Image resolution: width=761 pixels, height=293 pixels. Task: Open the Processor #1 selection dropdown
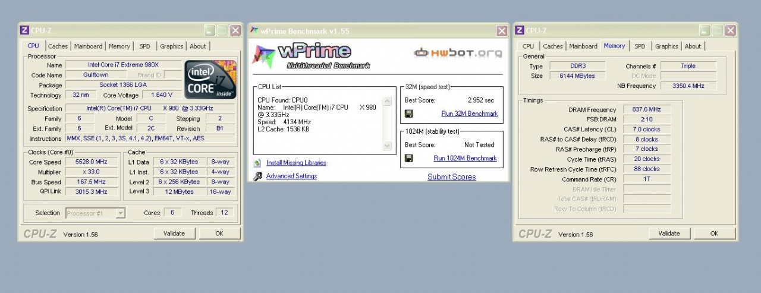coord(120,213)
